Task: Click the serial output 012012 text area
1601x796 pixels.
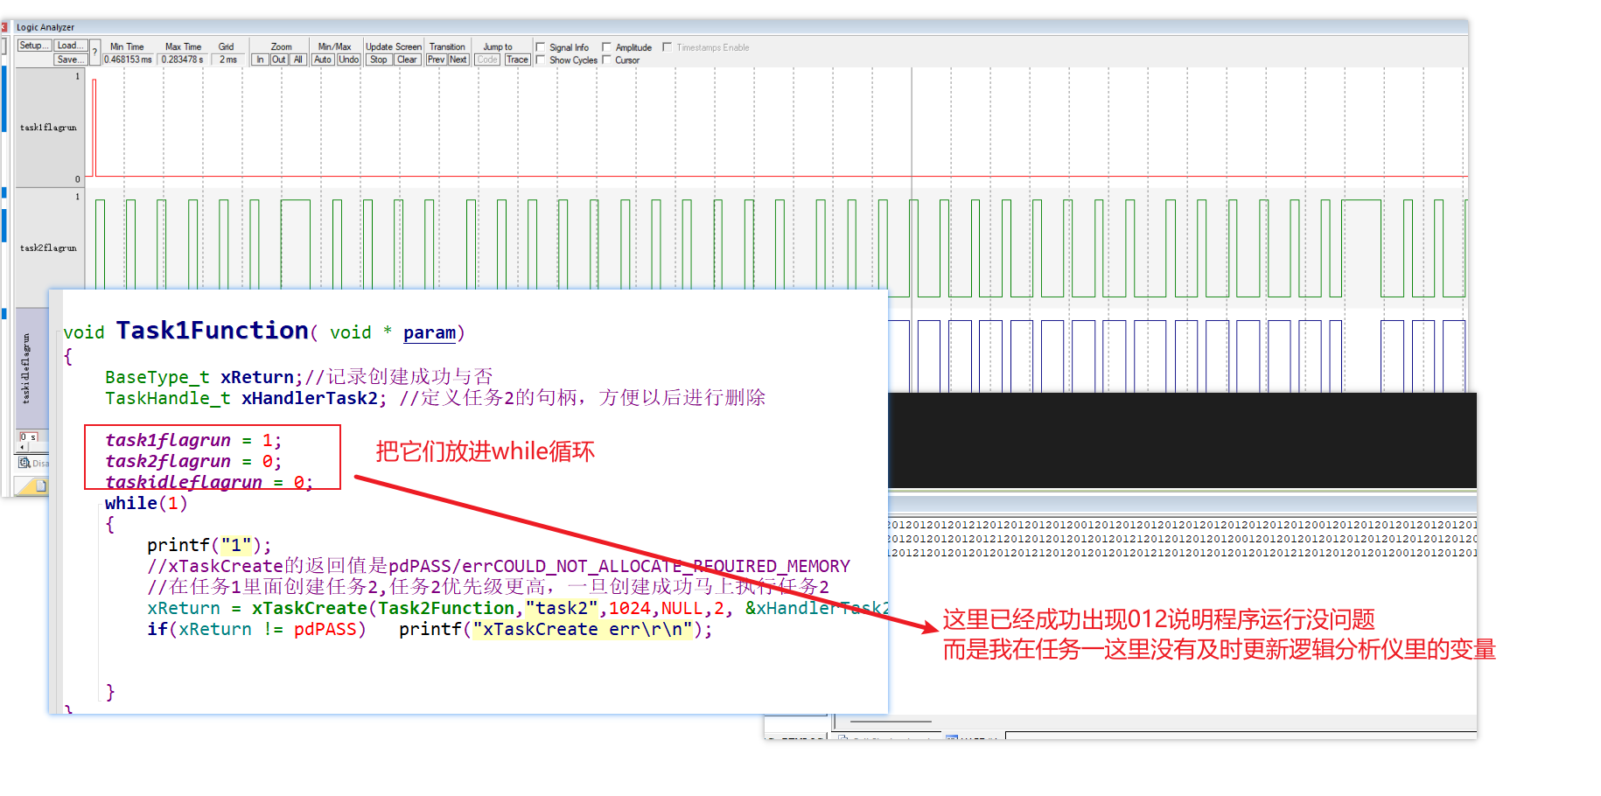Action: [x=1182, y=538]
